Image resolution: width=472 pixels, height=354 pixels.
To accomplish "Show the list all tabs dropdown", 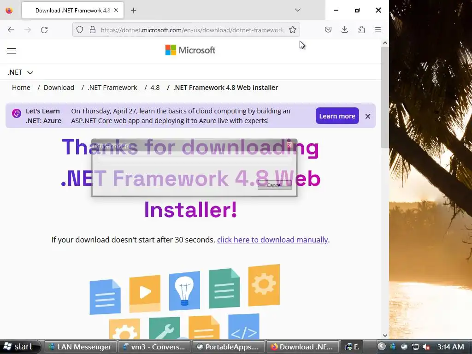I will tap(298, 10).
